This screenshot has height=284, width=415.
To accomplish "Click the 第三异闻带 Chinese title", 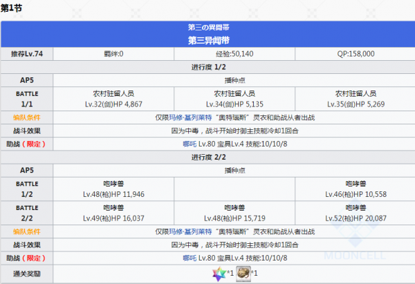I will coord(209,40).
